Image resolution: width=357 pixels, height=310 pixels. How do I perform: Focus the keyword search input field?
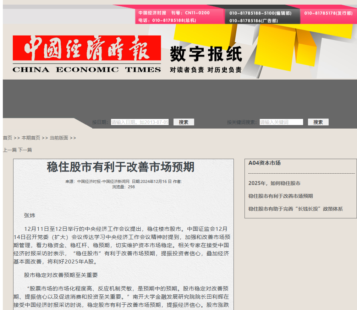point(281,122)
